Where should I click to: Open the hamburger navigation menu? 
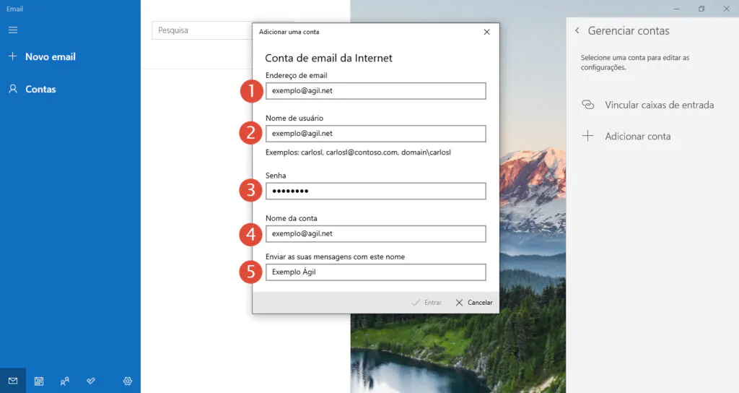pos(13,30)
